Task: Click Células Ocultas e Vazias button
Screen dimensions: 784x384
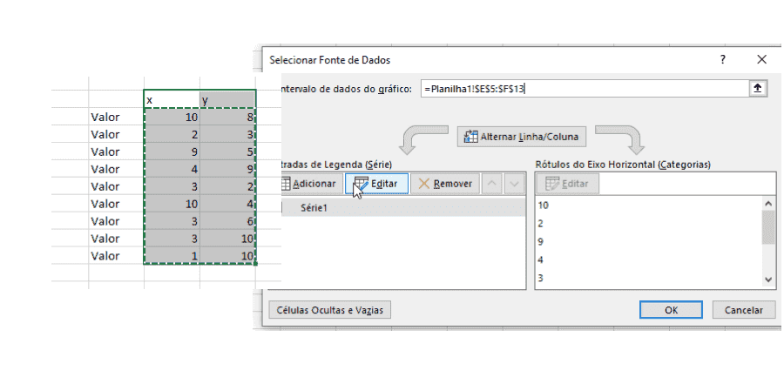Action: tap(330, 310)
